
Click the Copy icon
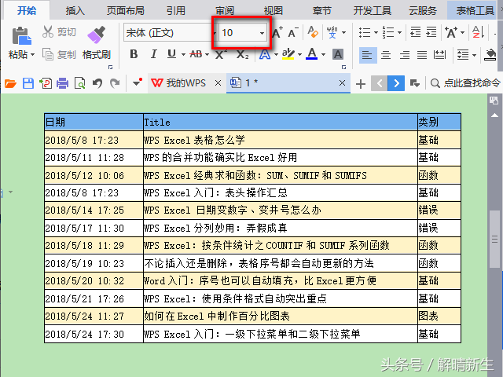coord(48,54)
